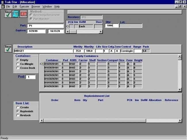Click right arrow of PCII grid scrollbar
187x140 pixels.
(101, 32)
